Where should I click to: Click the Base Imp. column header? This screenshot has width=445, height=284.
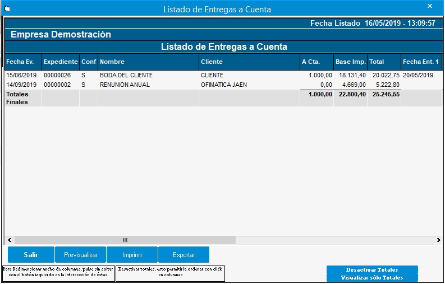351,62
